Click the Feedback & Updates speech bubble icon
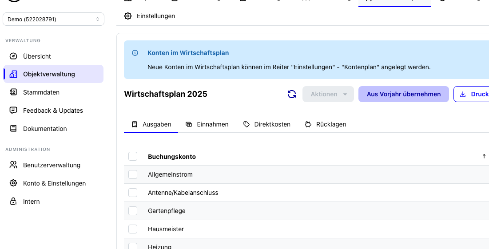The height and width of the screenshot is (249, 489). (13, 111)
